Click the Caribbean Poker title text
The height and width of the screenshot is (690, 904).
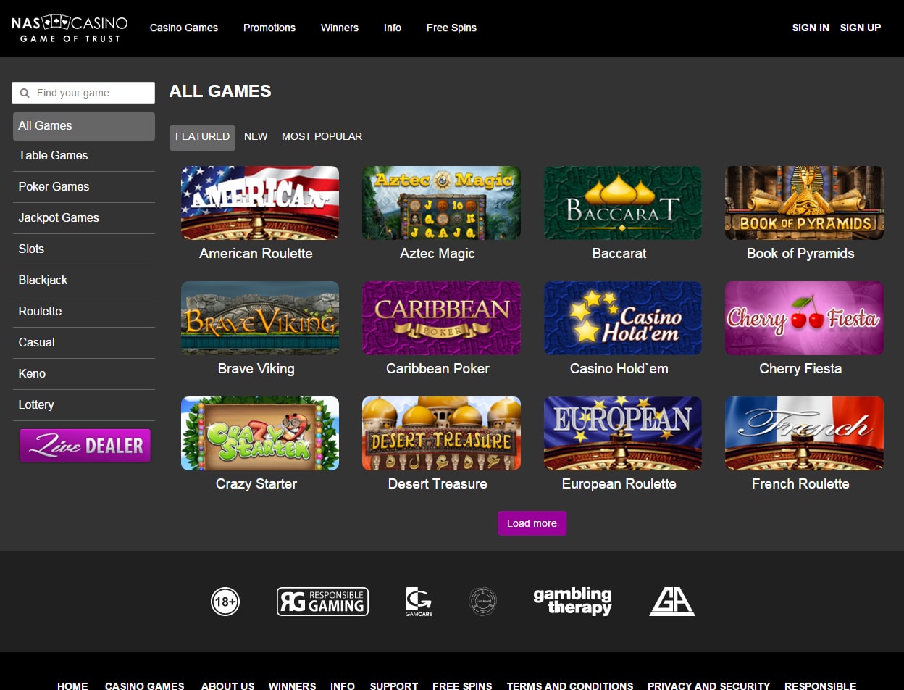[x=438, y=369]
